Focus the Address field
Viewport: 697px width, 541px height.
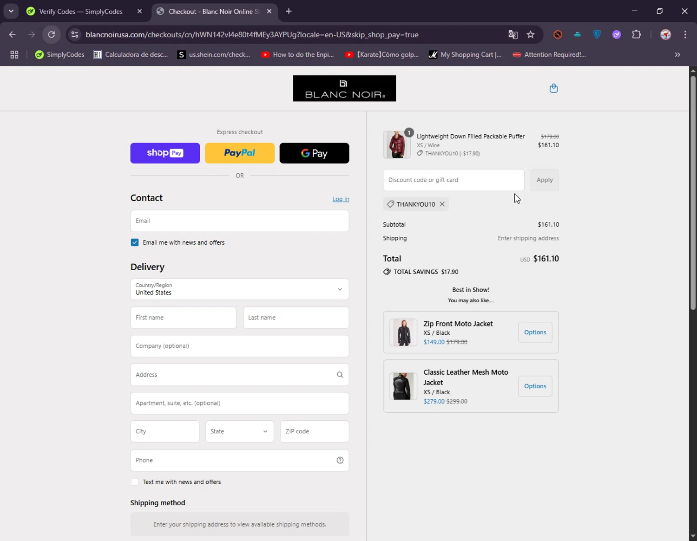(x=240, y=375)
